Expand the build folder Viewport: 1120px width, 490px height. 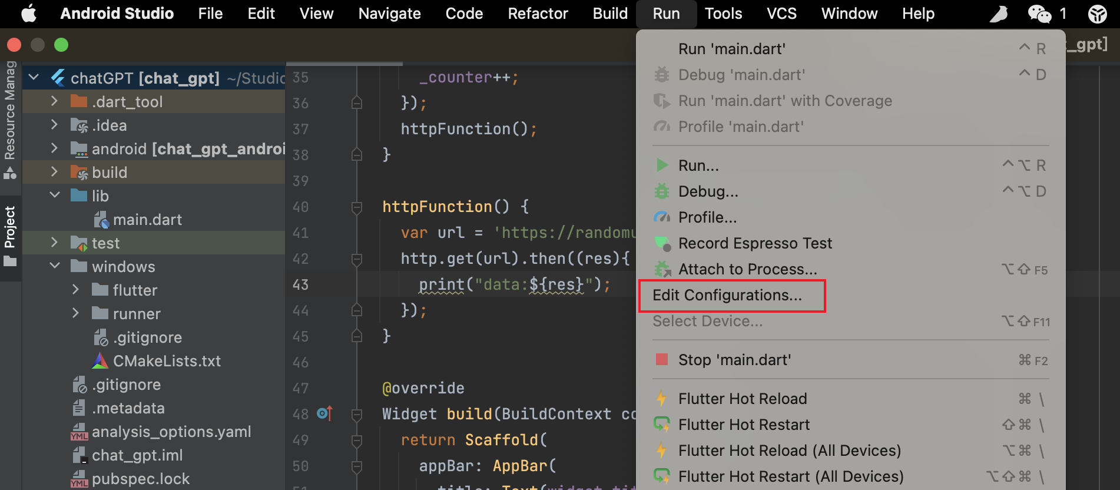(x=54, y=171)
